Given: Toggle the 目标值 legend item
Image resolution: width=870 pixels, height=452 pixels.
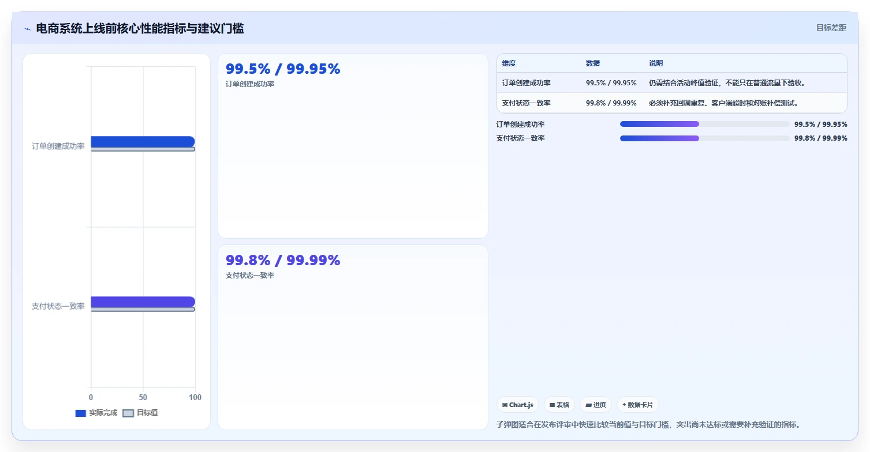Looking at the screenshot, I should 140,413.
